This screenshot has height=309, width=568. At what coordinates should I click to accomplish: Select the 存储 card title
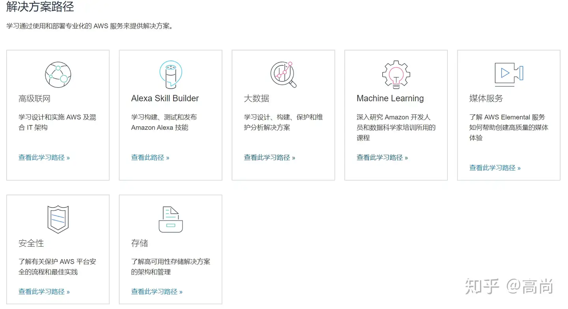pyautogui.click(x=140, y=243)
